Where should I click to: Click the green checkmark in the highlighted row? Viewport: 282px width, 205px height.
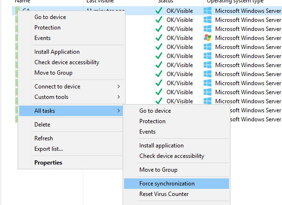point(159,11)
